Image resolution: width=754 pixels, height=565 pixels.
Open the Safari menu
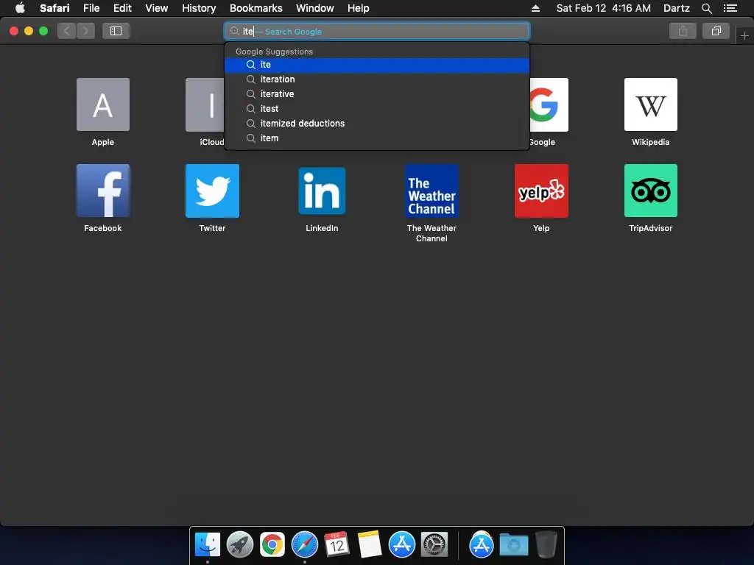coord(54,8)
